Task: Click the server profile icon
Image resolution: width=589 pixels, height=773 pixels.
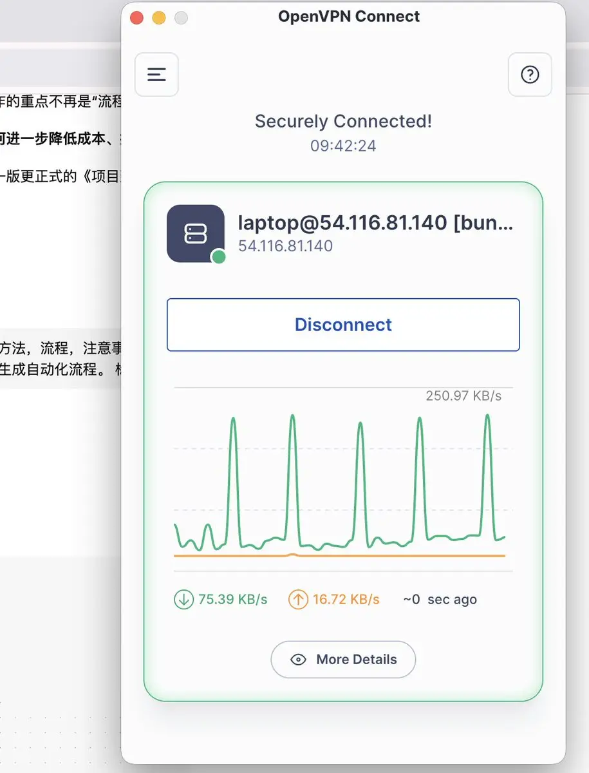Action: (x=195, y=233)
